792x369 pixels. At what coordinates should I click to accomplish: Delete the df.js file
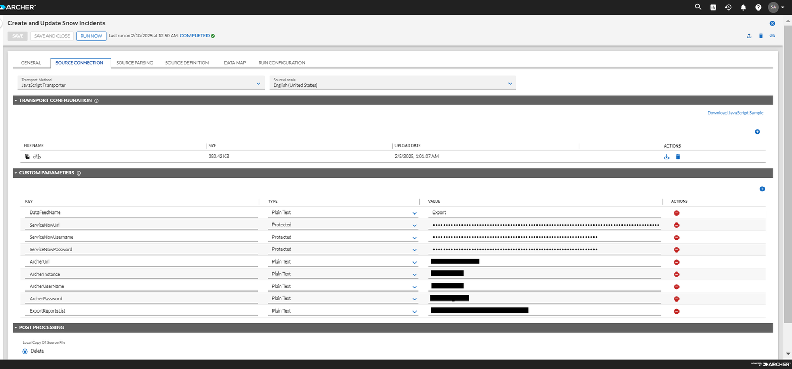pos(678,157)
